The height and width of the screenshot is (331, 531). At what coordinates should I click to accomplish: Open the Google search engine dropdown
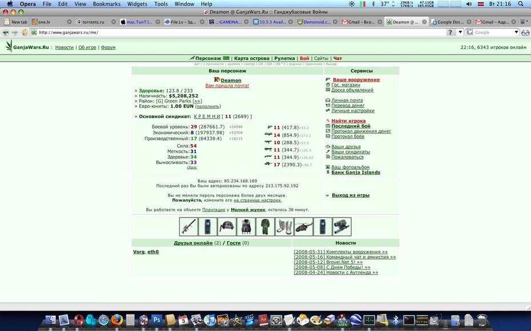516,32
